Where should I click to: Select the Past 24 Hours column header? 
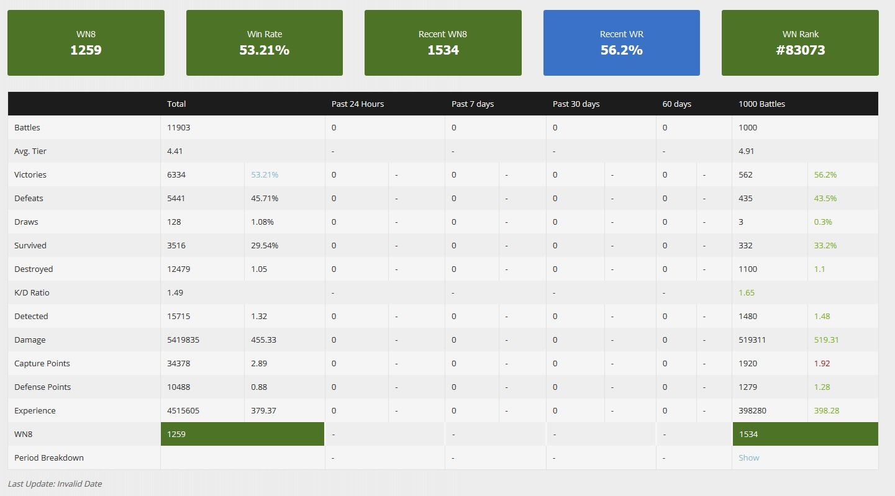pos(358,104)
